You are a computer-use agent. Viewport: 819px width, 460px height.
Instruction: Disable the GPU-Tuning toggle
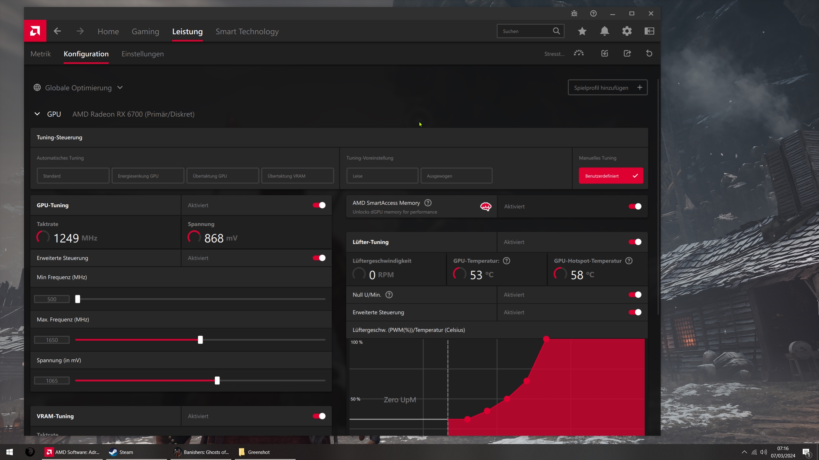pos(319,205)
